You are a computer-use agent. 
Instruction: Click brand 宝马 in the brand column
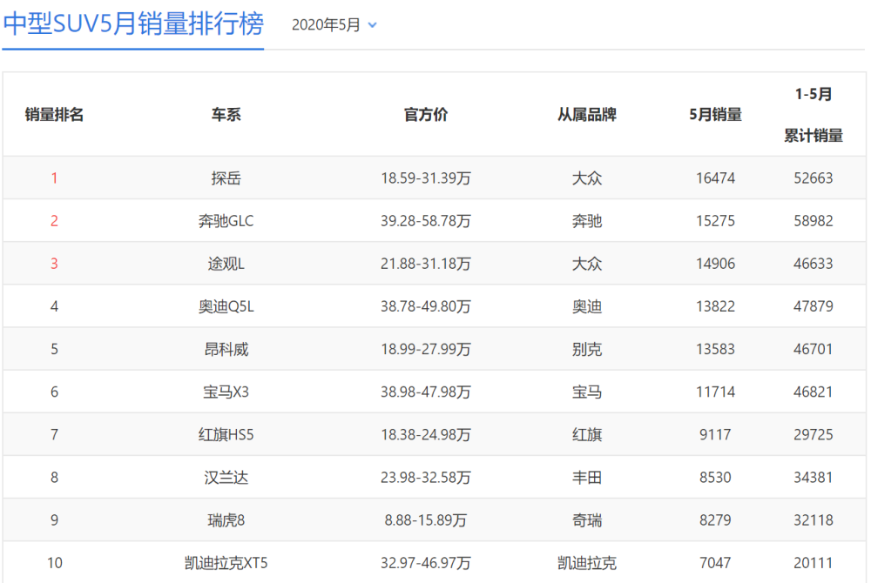pyautogui.click(x=587, y=392)
